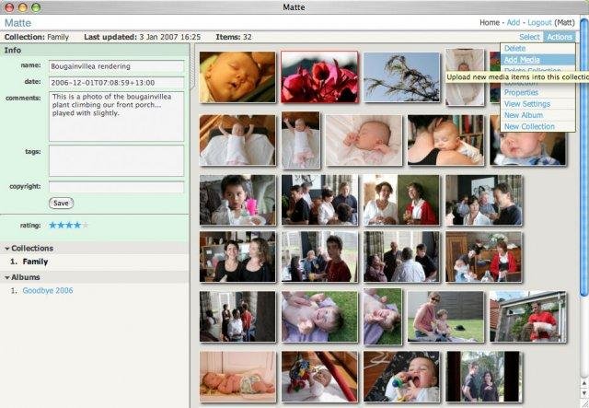Select the baby with colourful toy and red pole thumbnail
589x408 pixels.
[319, 377]
